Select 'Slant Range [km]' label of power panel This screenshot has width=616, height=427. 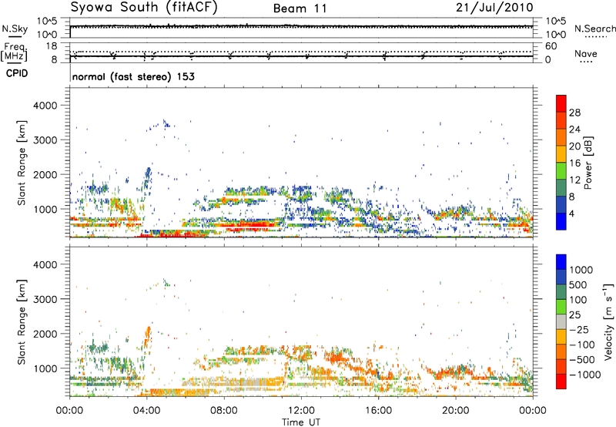tap(22, 163)
